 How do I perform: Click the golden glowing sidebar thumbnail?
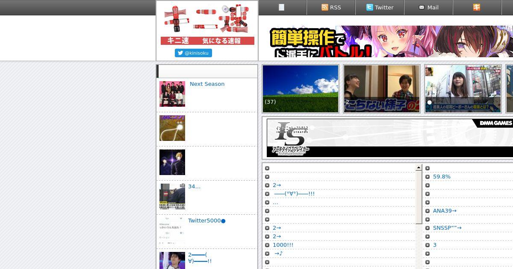click(172, 128)
